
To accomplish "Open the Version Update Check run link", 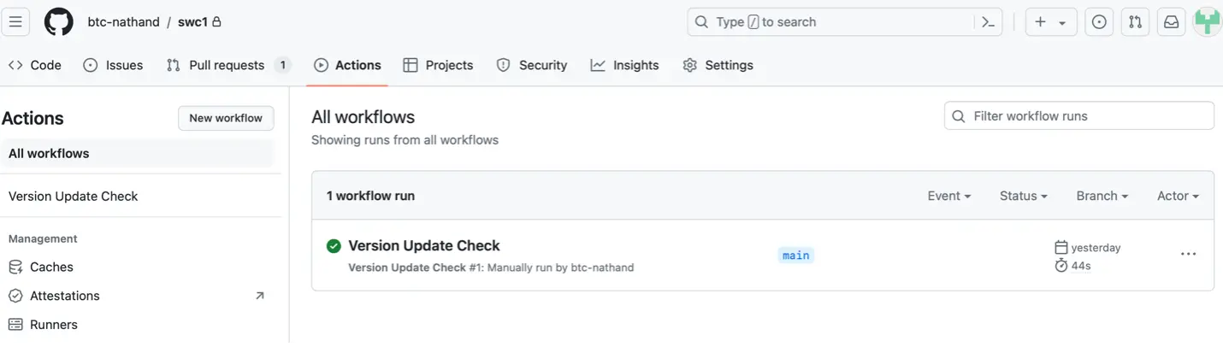I will [424, 245].
